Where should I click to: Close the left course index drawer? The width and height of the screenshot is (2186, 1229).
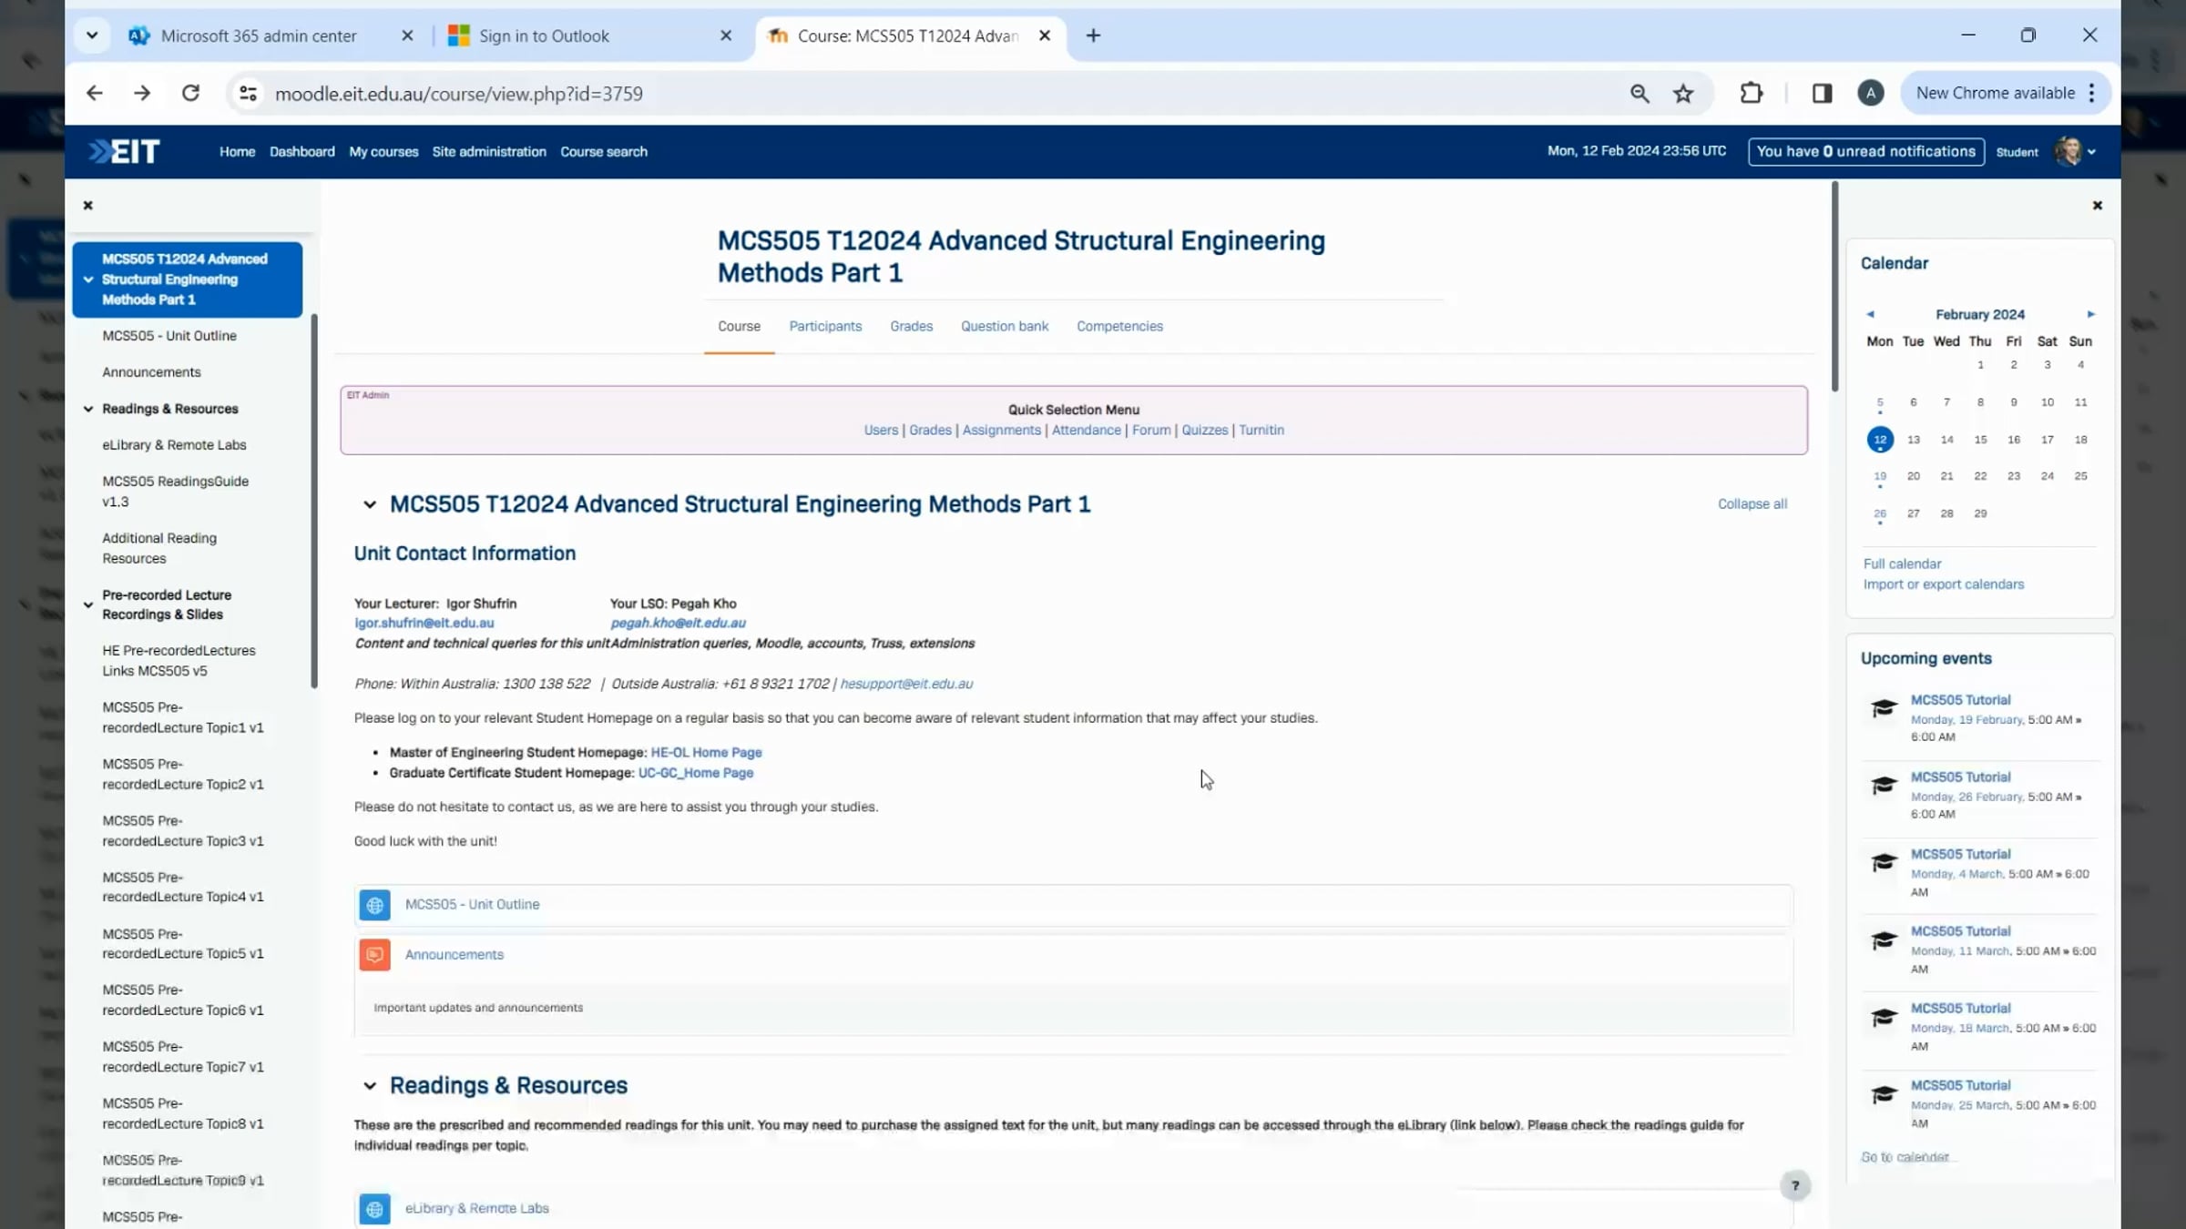pyautogui.click(x=88, y=206)
